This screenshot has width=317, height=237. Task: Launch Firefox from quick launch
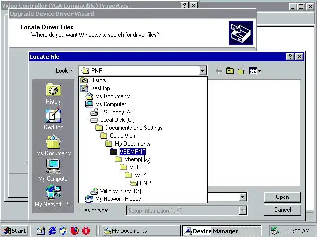point(75,231)
